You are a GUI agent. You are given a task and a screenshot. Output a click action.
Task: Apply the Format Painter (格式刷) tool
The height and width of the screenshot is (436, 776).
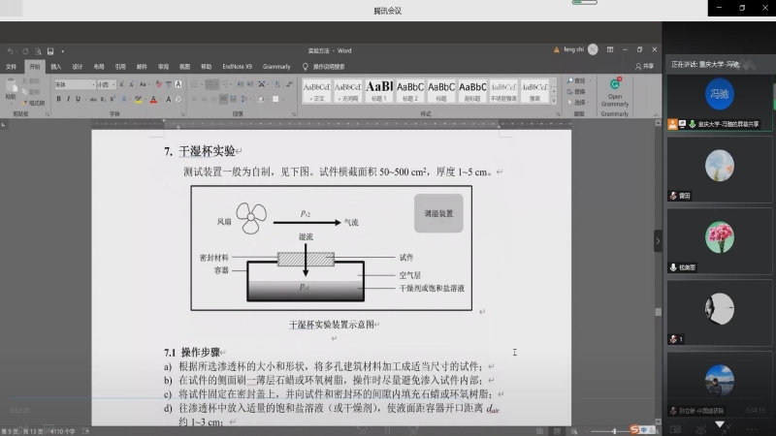pos(33,103)
